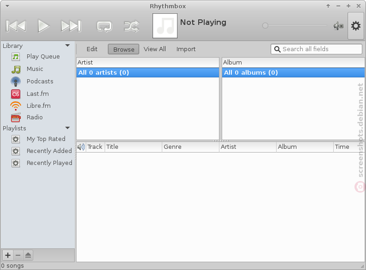Skip to the previous track
Viewport: 366px width, 270px height.
[16, 26]
